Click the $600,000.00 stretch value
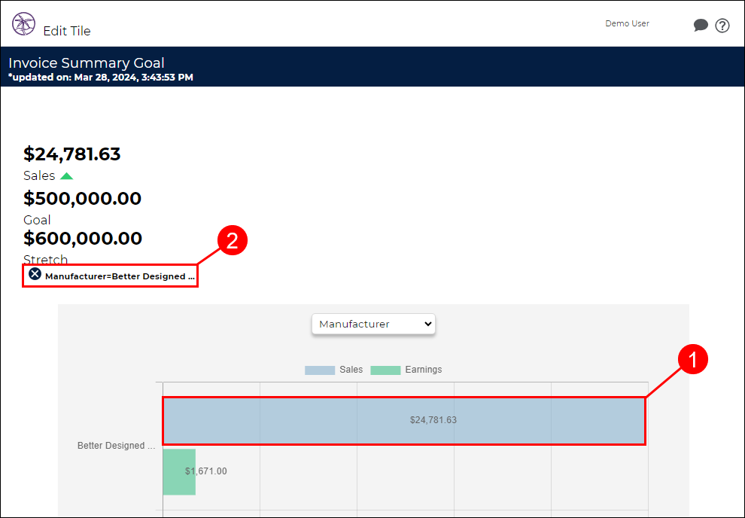The image size is (745, 518). pyautogui.click(x=83, y=238)
